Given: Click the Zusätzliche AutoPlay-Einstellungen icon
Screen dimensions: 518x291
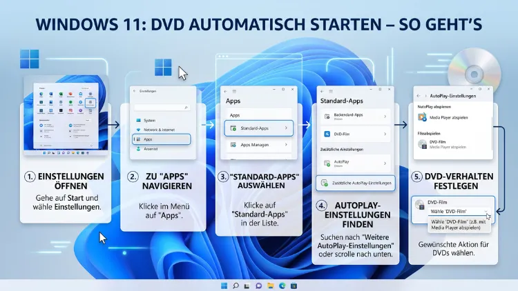Looking at the screenshot, I should coord(325,183).
